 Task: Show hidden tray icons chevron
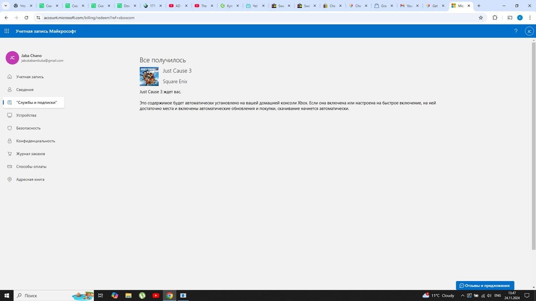coord(463,296)
